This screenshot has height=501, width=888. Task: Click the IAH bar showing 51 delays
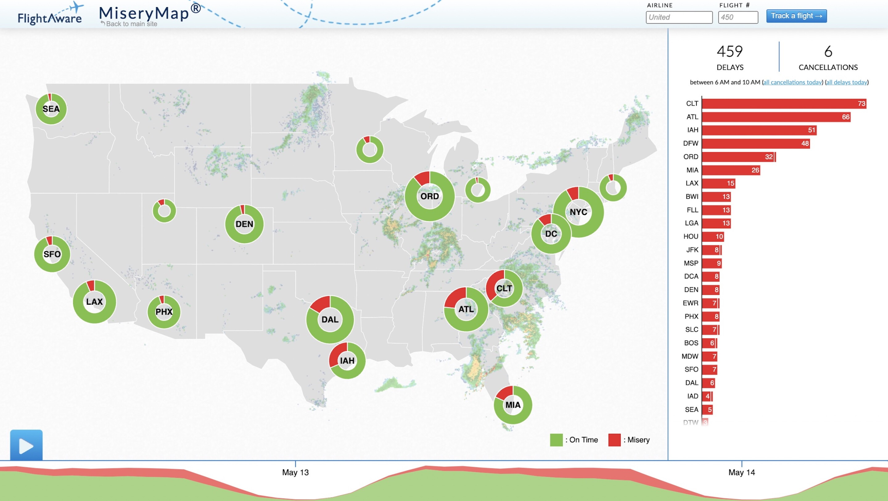coord(759,130)
